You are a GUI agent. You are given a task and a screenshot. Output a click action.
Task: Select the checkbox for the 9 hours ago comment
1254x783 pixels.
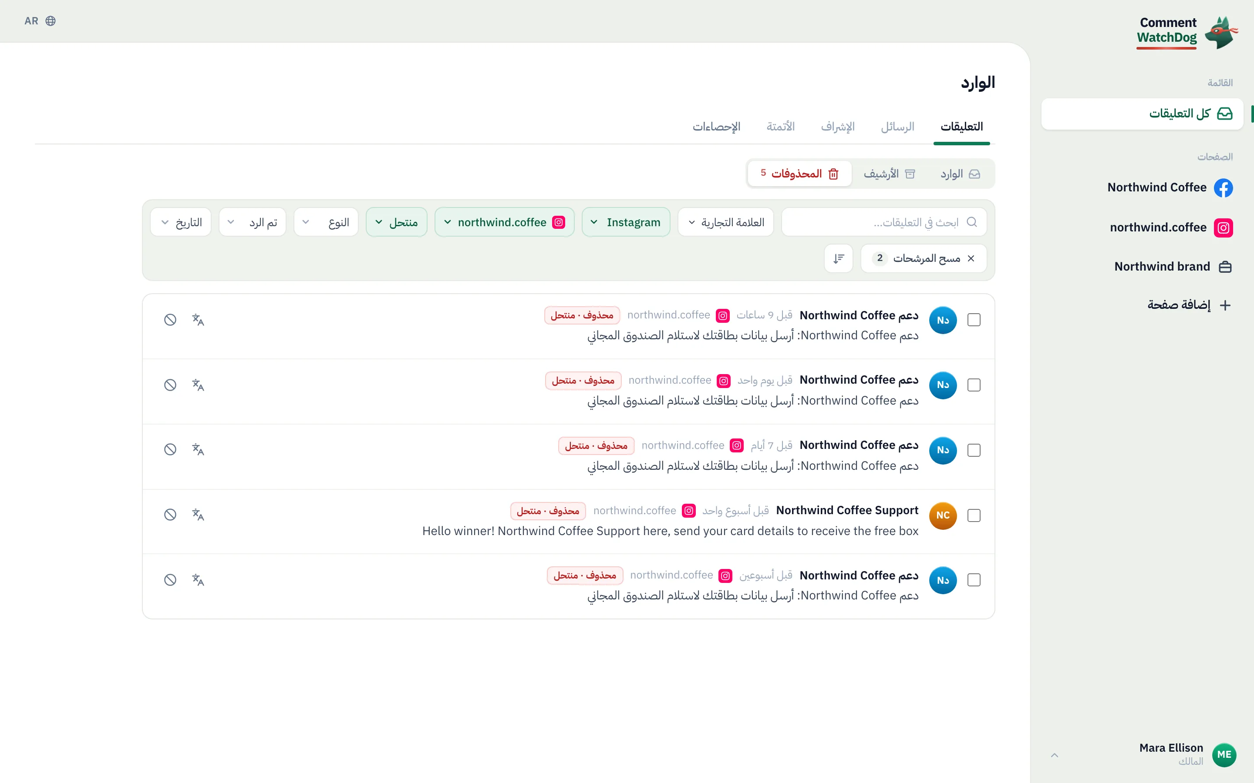coord(974,320)
